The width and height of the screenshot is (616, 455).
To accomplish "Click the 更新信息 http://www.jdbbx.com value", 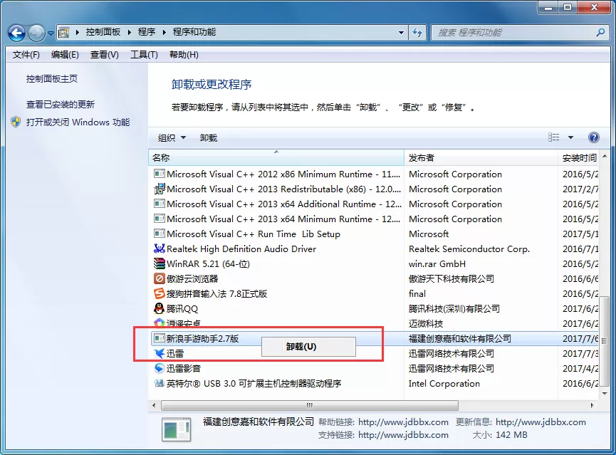I will pos(541,422).
